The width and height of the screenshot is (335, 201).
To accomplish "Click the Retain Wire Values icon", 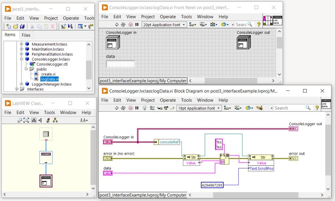I will 152,108.
